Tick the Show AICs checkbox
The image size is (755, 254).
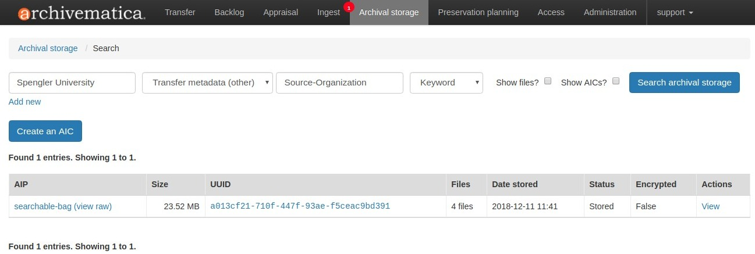[616, 81]
